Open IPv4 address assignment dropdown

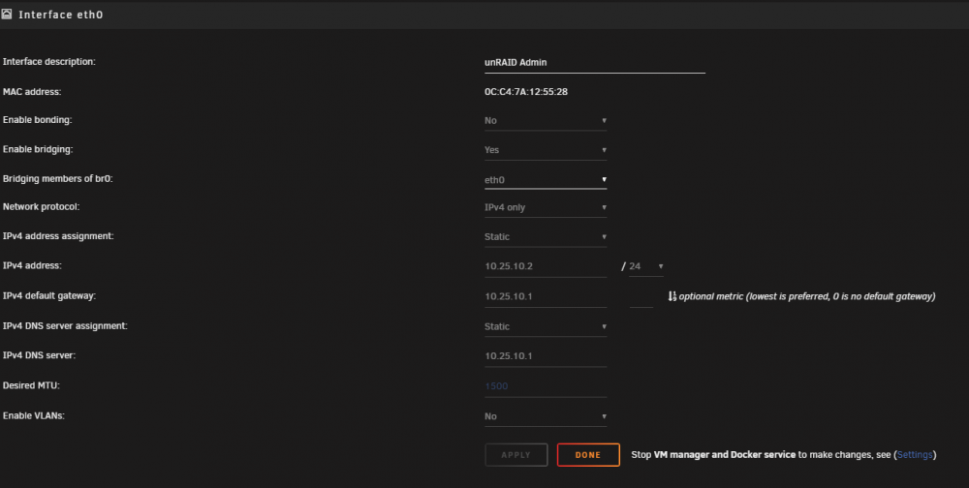(545, 237)
